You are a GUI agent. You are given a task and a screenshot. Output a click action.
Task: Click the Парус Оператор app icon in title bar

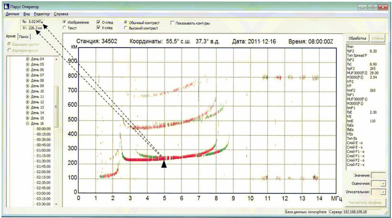coord(7,7)
